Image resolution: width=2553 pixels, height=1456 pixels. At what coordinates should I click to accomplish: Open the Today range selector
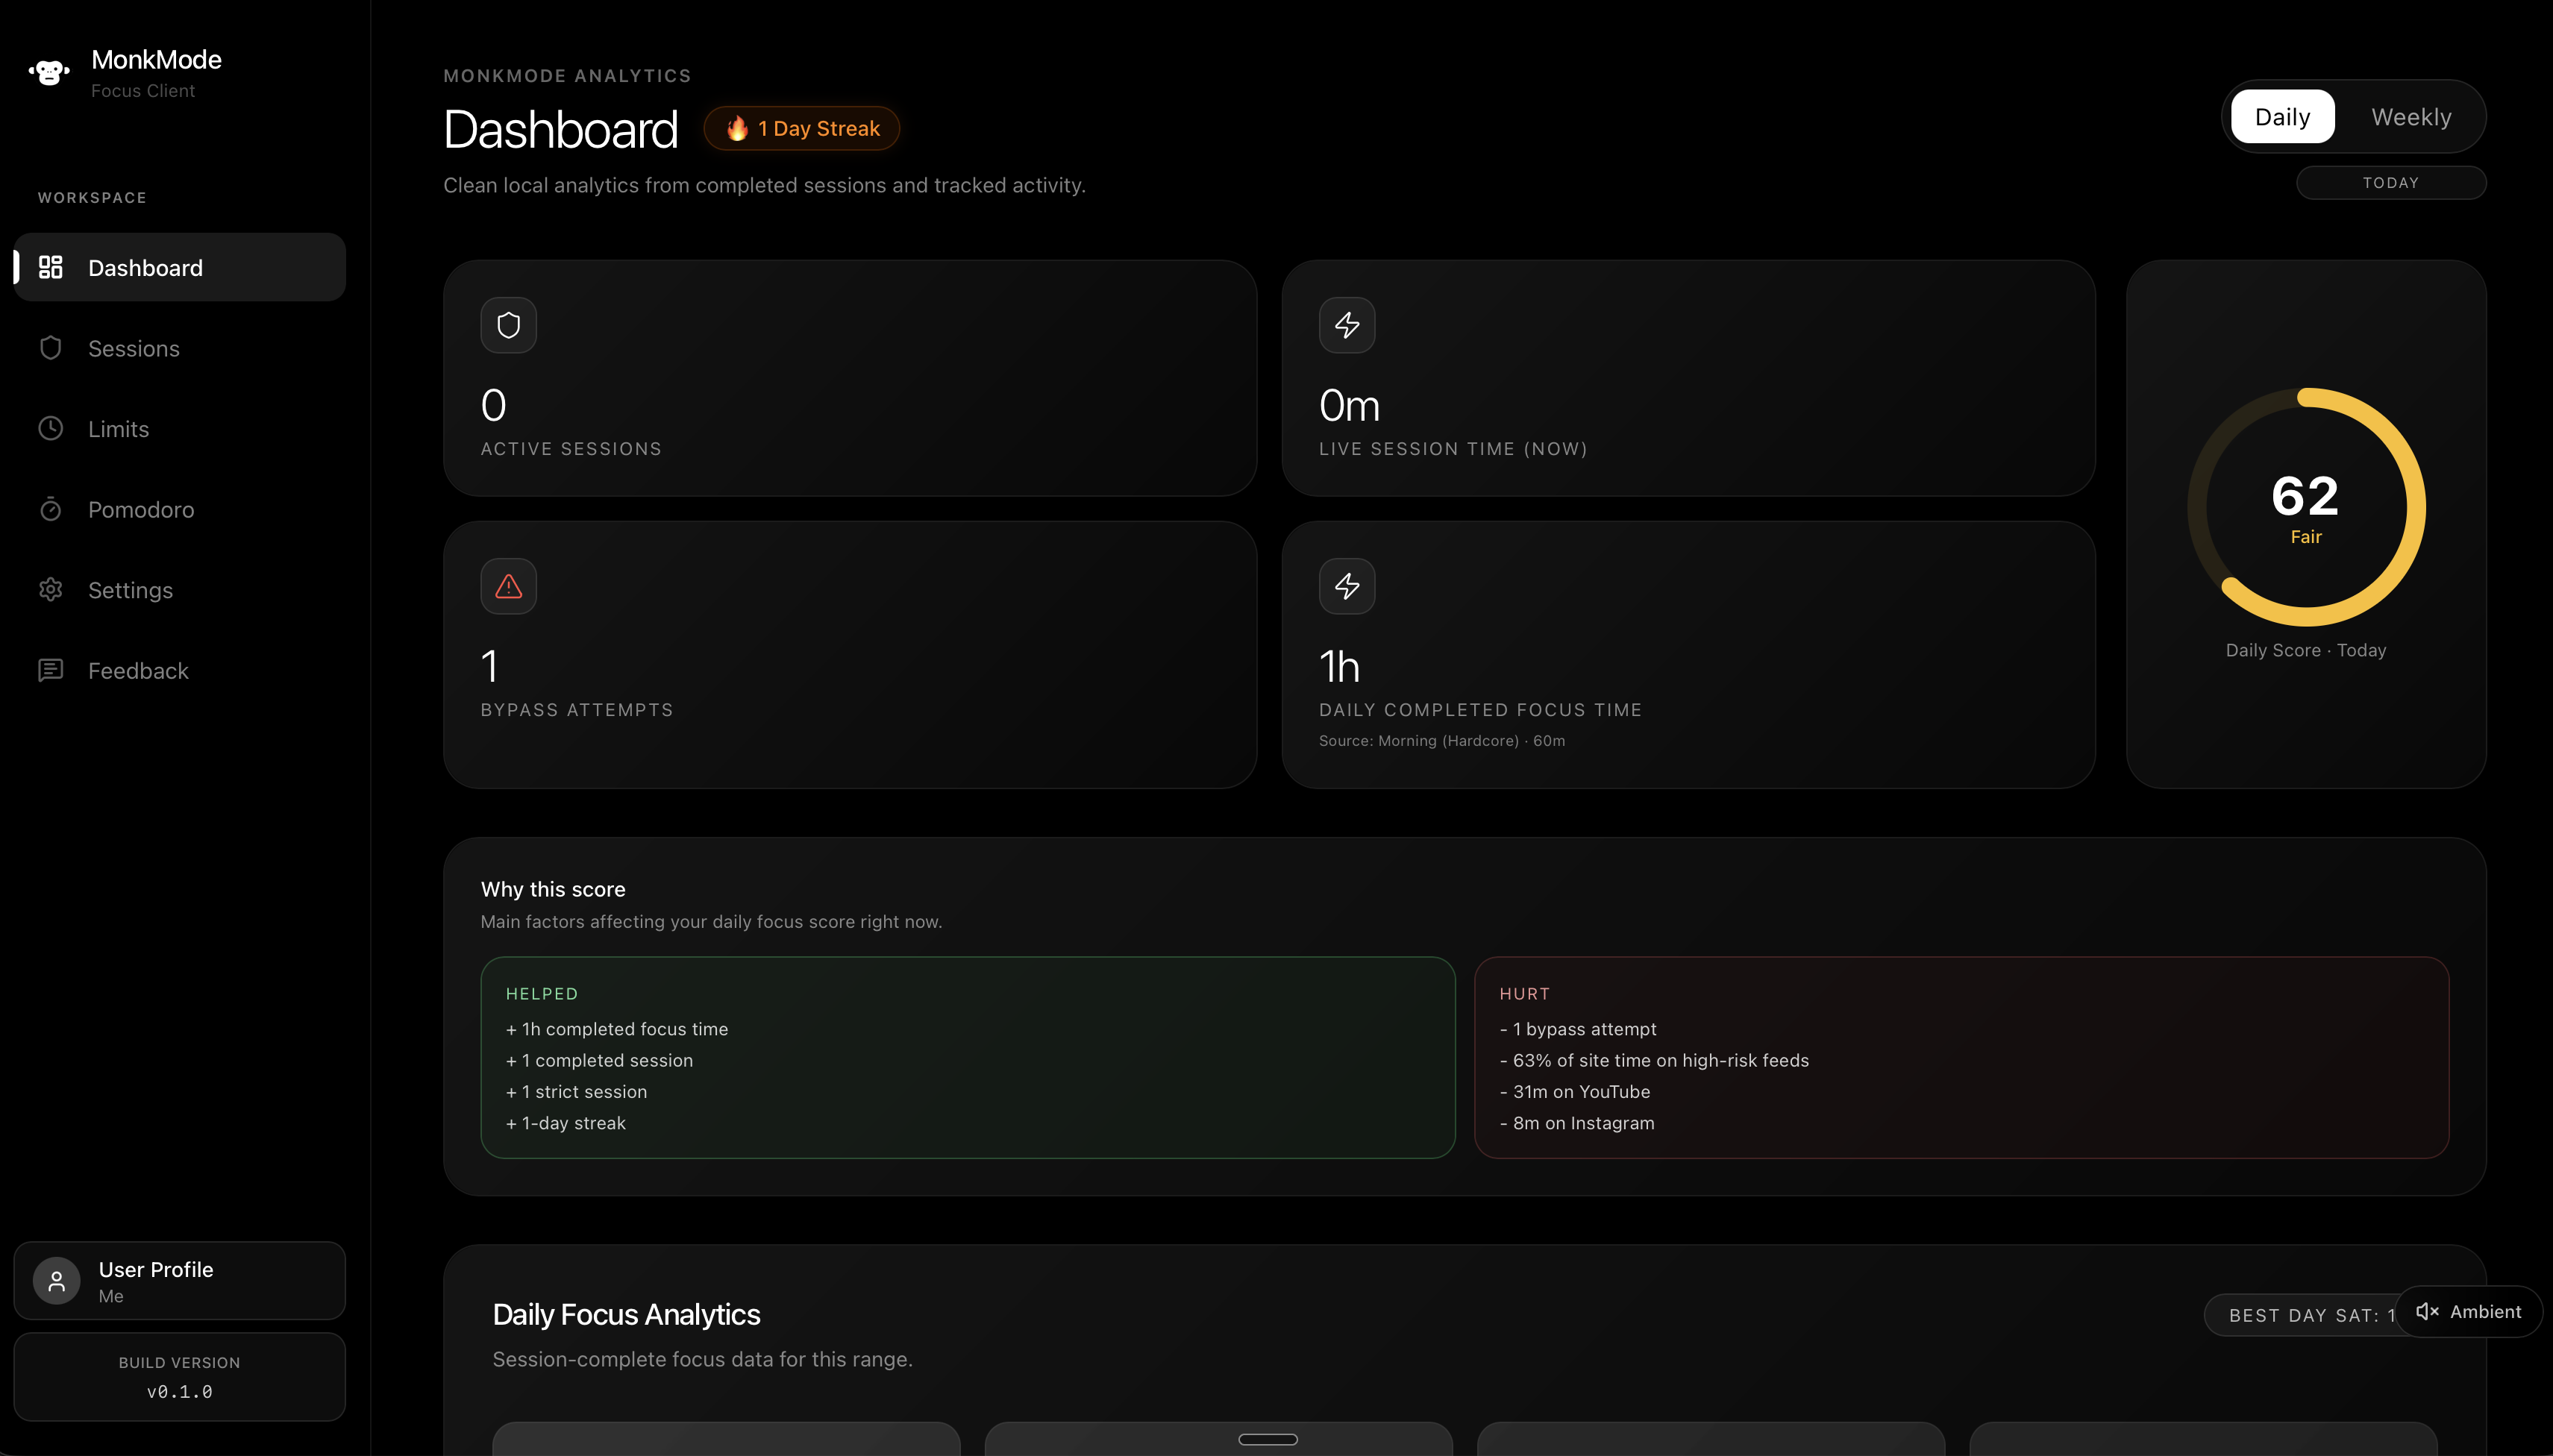coord(2390,181)
